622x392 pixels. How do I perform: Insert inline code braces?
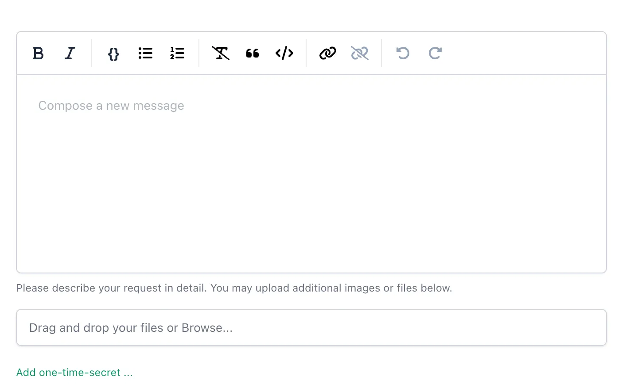point(113,53)
